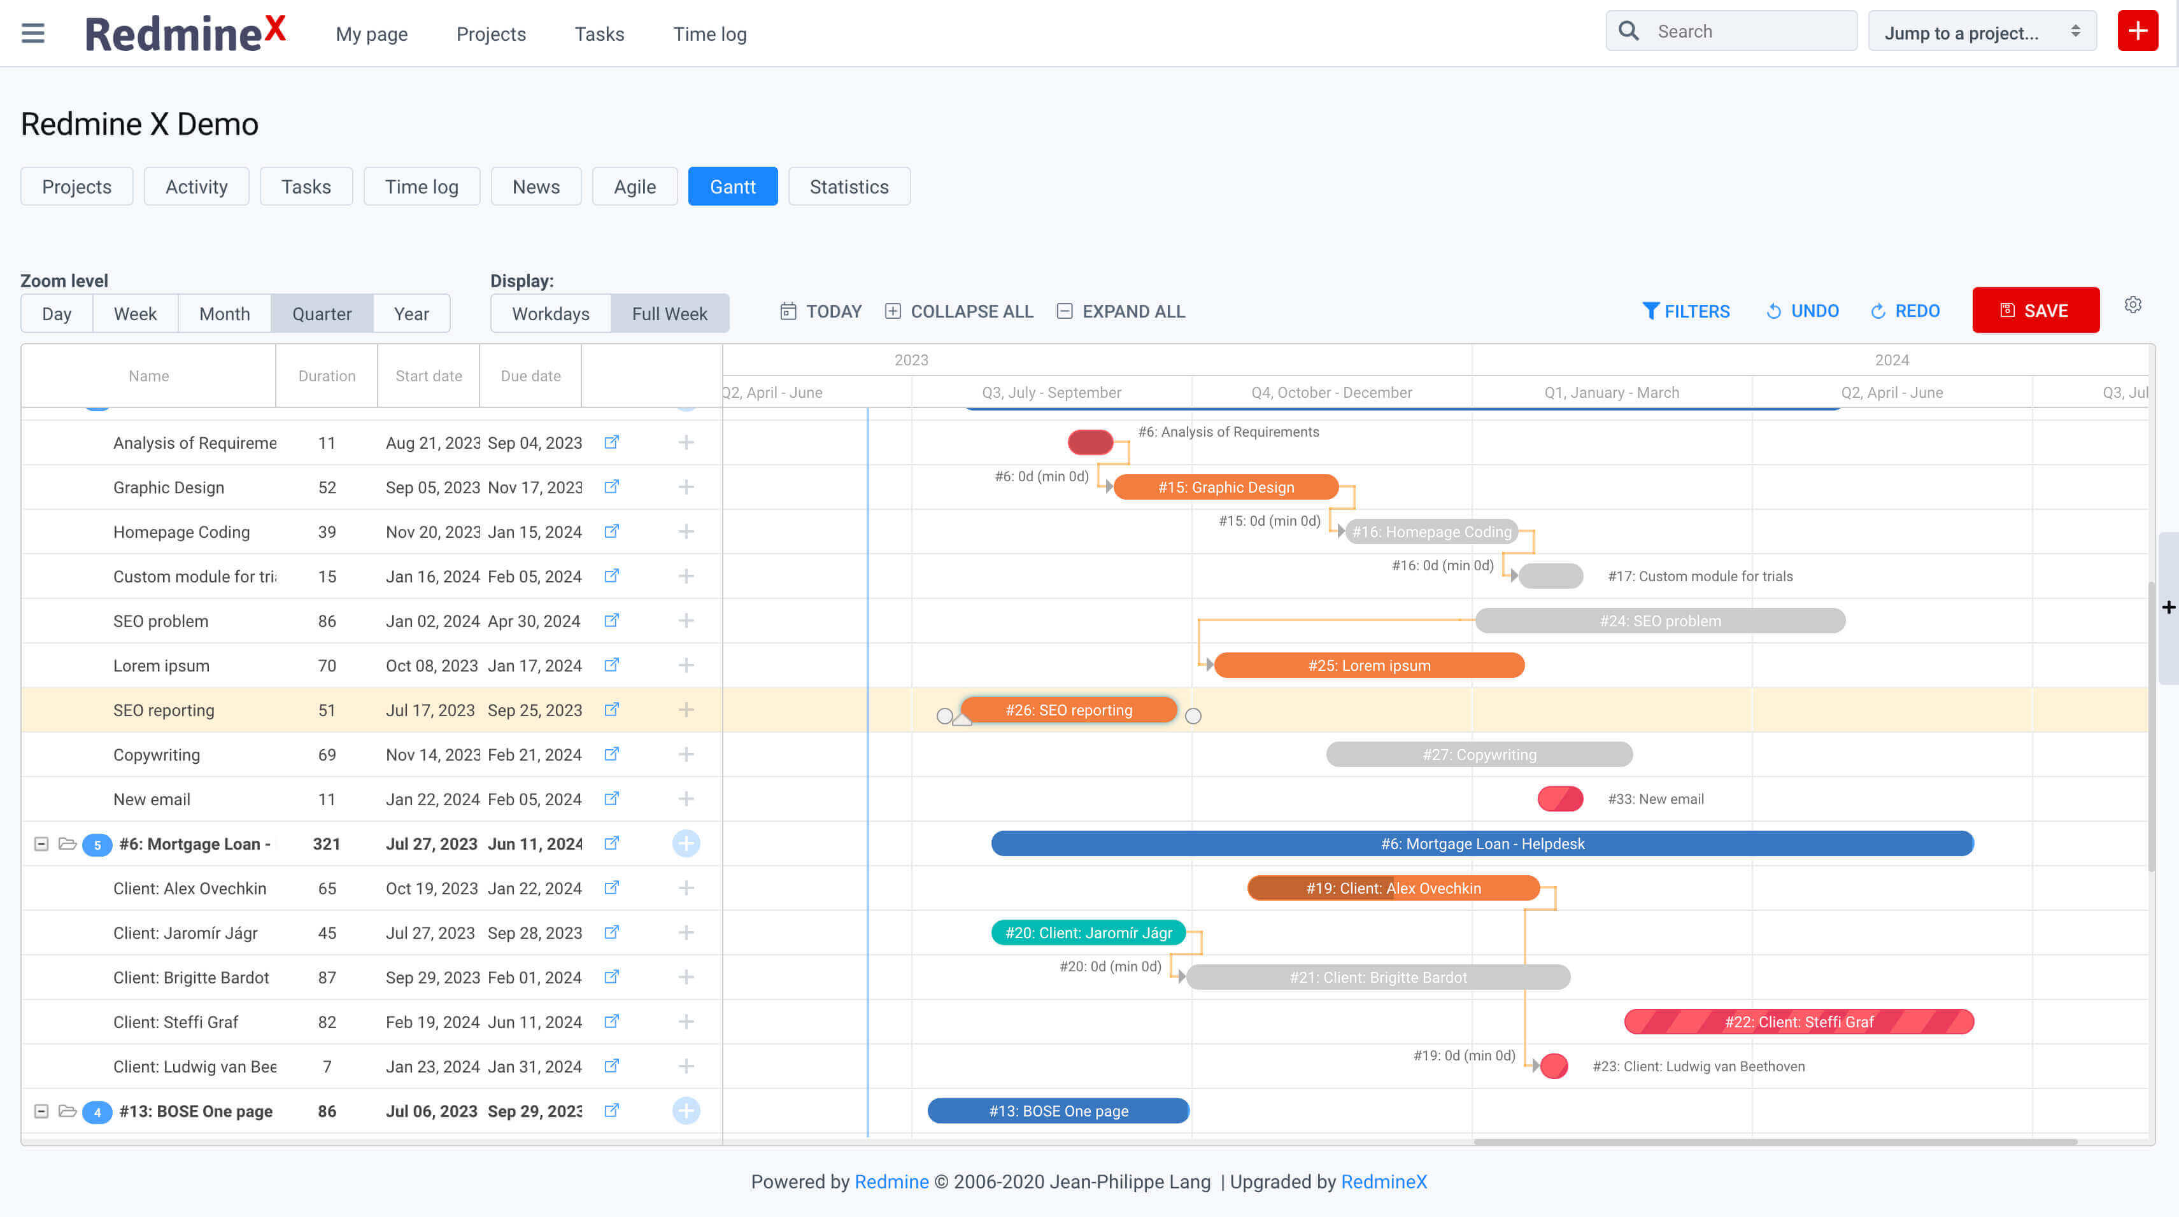This screenshot has height=1217, width=2179.
Task: Open the SEO reporting task in new window
Action: point(611,710)
